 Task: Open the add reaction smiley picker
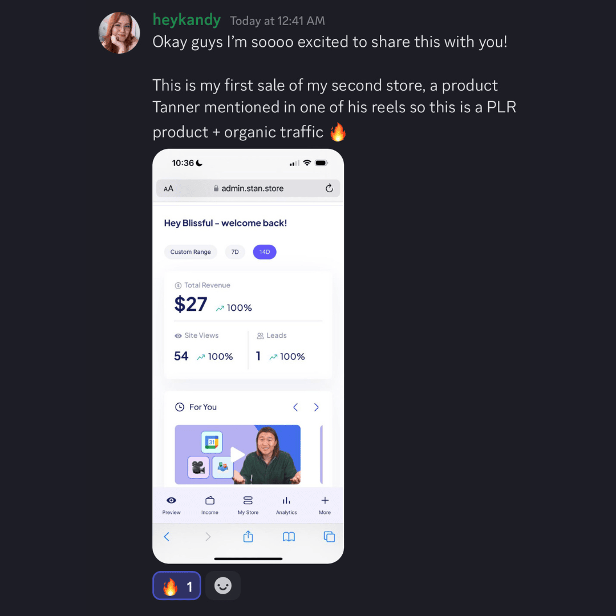click(x=223, y=585)
